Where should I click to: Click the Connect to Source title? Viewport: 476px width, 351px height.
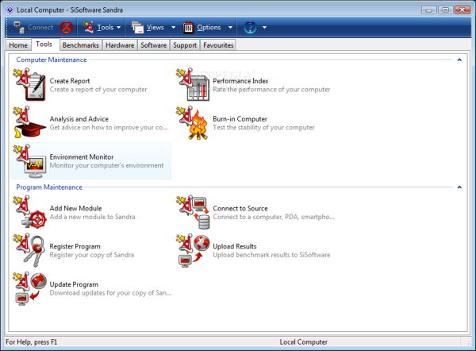240,208
